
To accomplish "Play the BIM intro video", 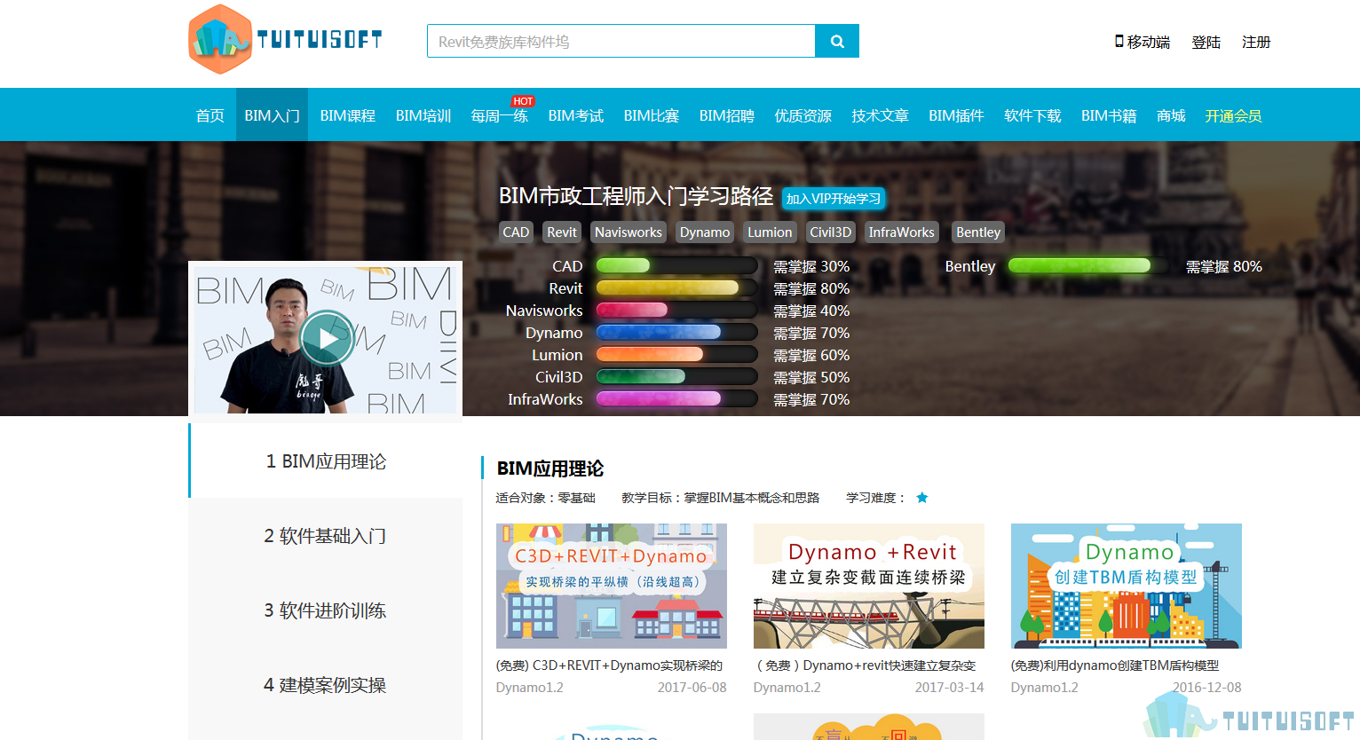I will tap(327, 338).
